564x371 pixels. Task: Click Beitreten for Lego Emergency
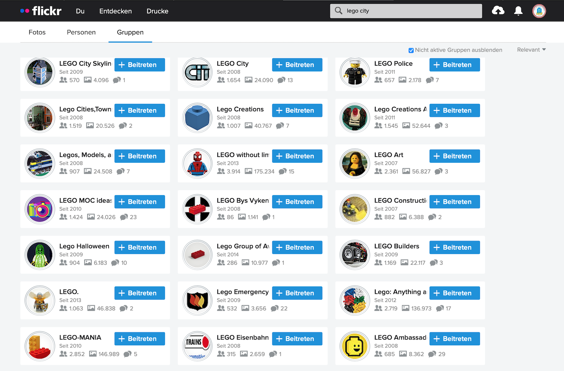click(x=297, y=293)
